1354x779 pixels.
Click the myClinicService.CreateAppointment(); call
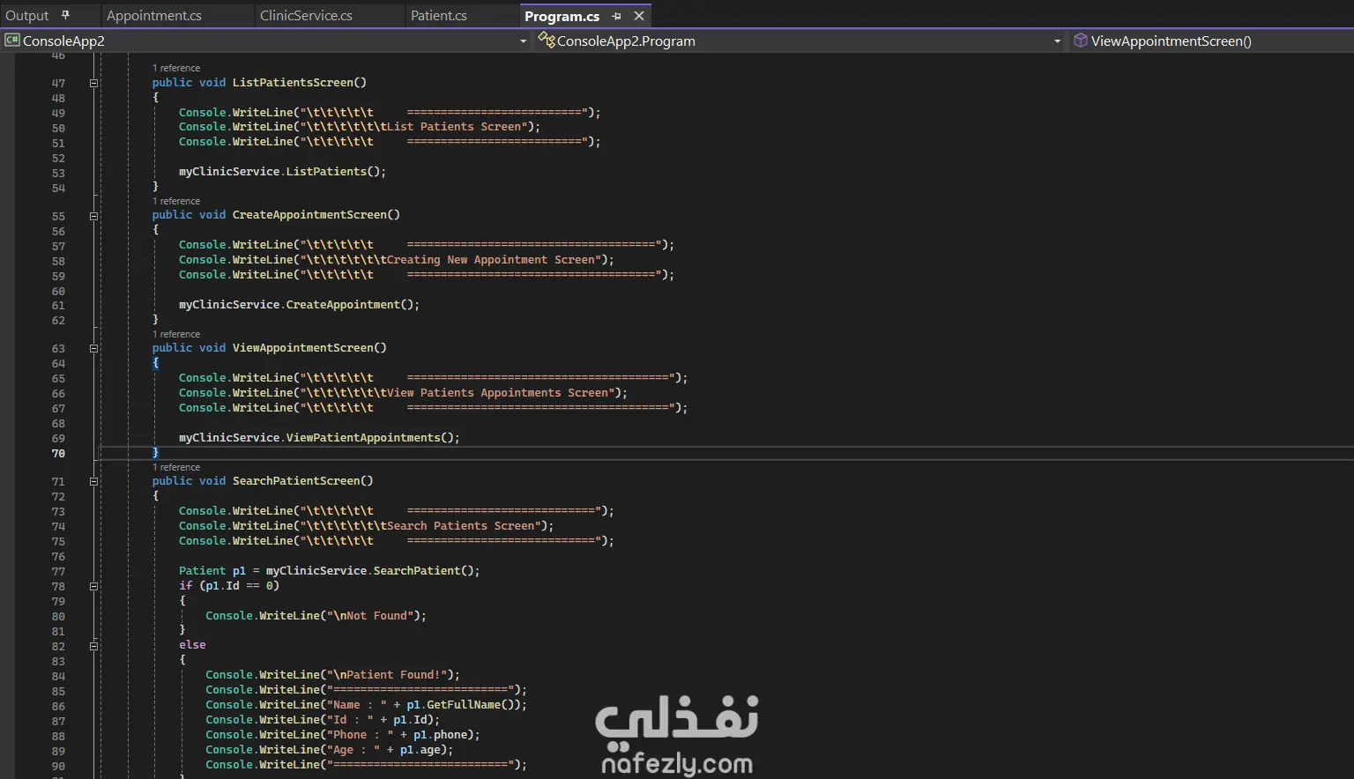tap(299, 304)
